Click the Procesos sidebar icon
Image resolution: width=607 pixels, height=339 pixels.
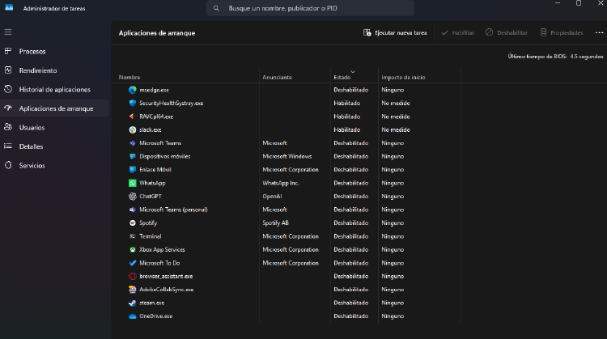(x=8, y=51)
